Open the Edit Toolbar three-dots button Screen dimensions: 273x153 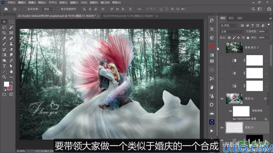11,77
